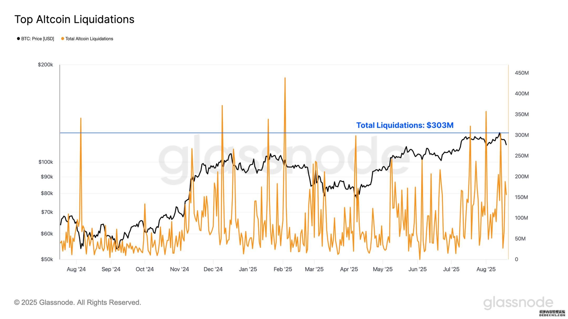Click the '$100k' left axis label

pyautogui.click(x=46, y=162)
